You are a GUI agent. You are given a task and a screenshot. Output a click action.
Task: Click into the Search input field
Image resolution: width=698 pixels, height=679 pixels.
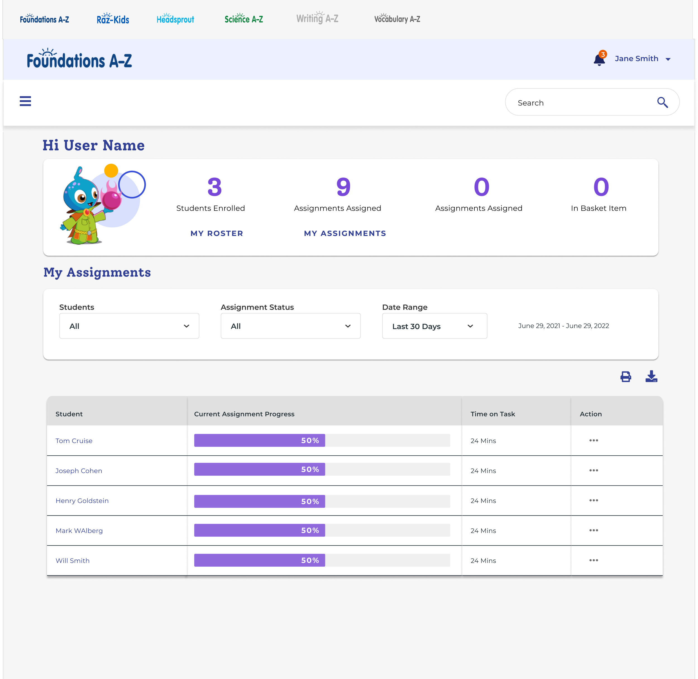pos(580,103)
